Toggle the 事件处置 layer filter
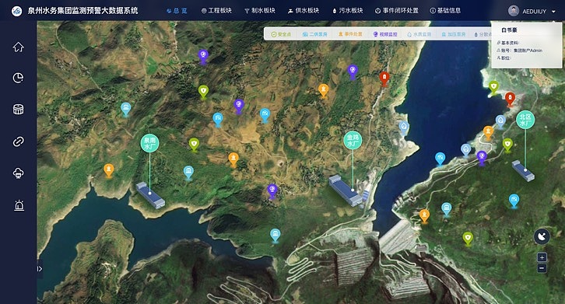This screenshot has height=304, width=565. click(x=350, y=34)
